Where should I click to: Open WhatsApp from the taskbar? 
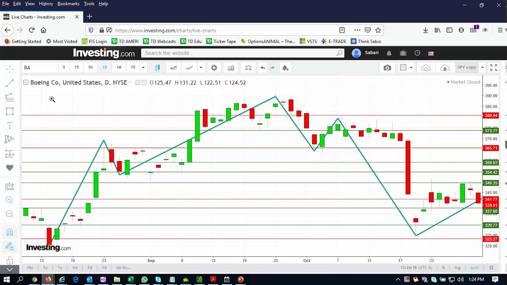click(144, 279)
